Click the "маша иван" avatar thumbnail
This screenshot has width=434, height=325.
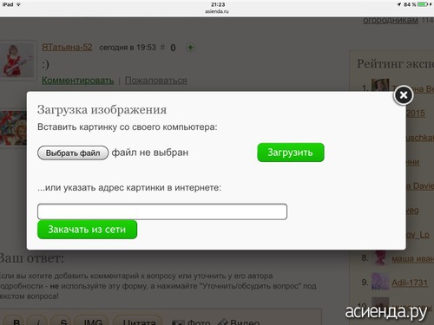(x=380, y=257)
